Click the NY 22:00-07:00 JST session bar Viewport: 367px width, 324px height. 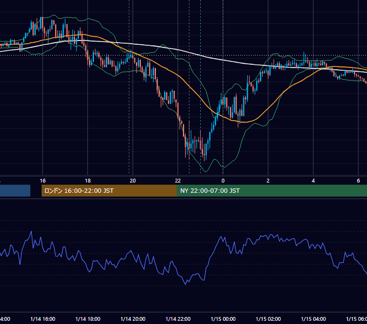tap(271, 191)
